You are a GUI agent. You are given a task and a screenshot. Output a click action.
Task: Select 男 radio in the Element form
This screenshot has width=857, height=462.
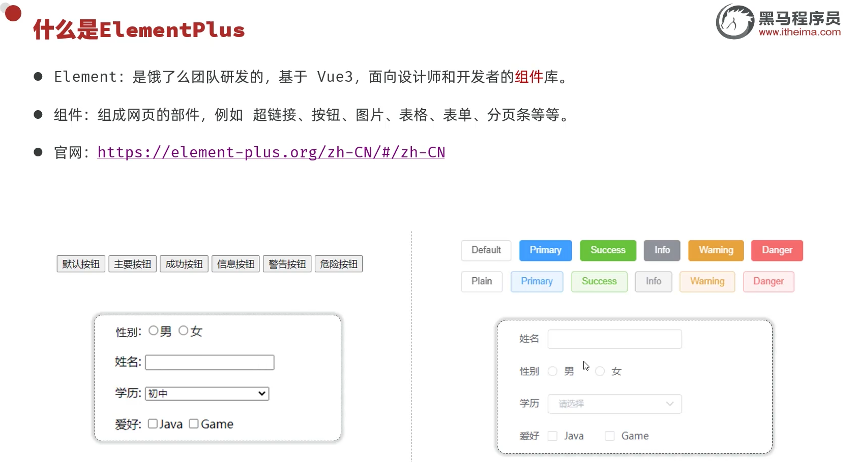tap(552, 371)
